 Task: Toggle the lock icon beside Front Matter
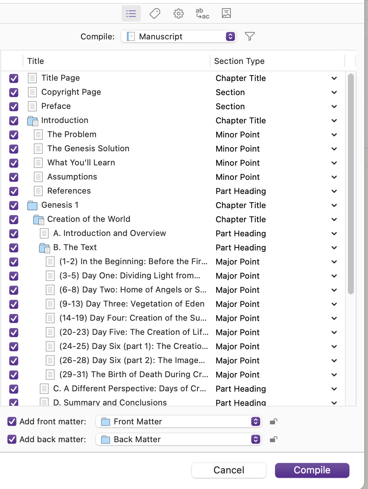pyautogui.click(x=273, y=421)
